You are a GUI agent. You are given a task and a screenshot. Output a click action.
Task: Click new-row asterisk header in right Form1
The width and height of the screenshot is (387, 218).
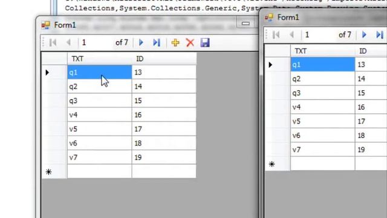(278, 164)
